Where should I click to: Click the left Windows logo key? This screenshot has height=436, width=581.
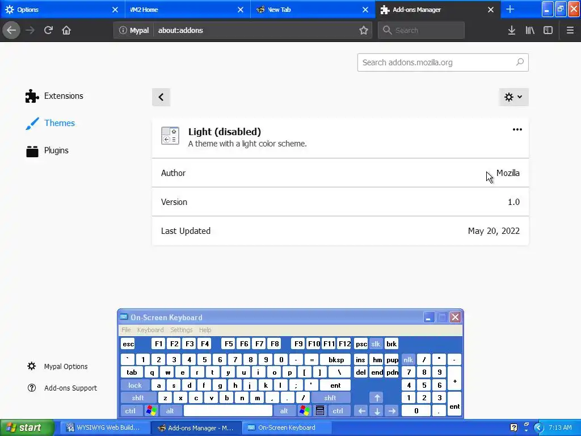tap(151, 411)
